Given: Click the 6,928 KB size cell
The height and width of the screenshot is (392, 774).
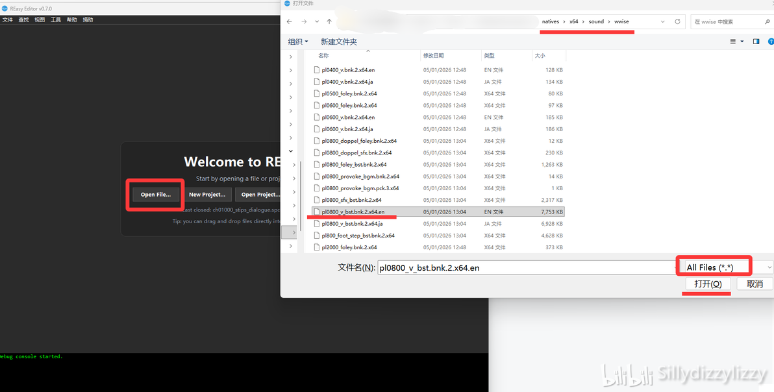Looking at the screenshot, I should [x=551, y=223].
